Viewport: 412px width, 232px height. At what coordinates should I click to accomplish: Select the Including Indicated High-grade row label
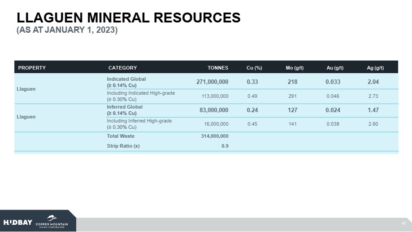[x=140, y=96]
